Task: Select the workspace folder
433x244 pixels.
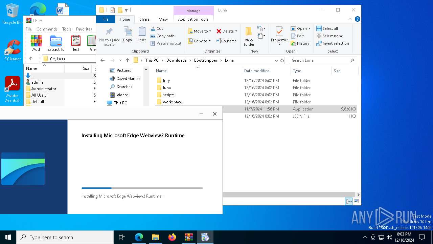Action: point(172,102)
